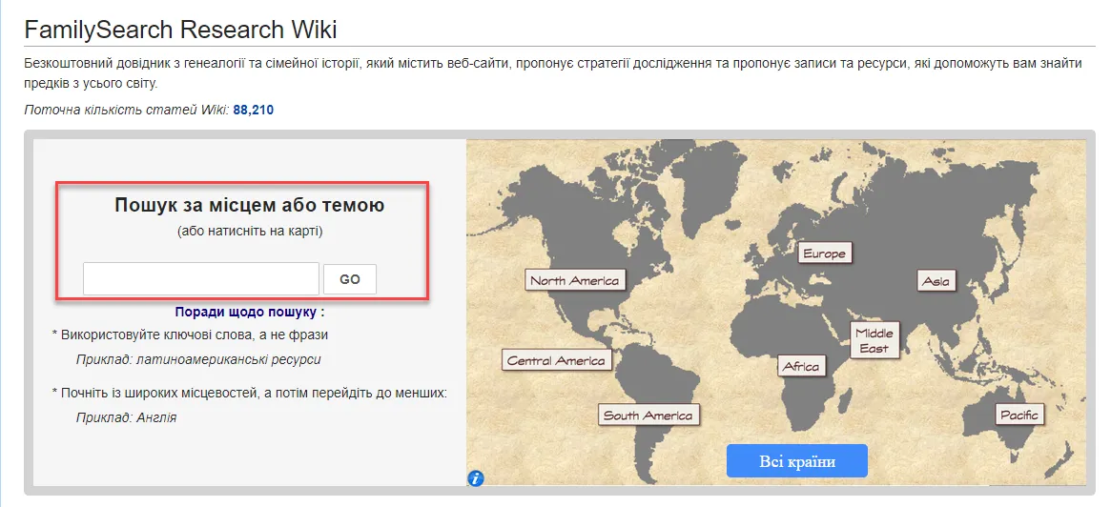Click the Europe label on the map
The image size is (1111, 507).
pyautogui.click(x=825, y=253)
